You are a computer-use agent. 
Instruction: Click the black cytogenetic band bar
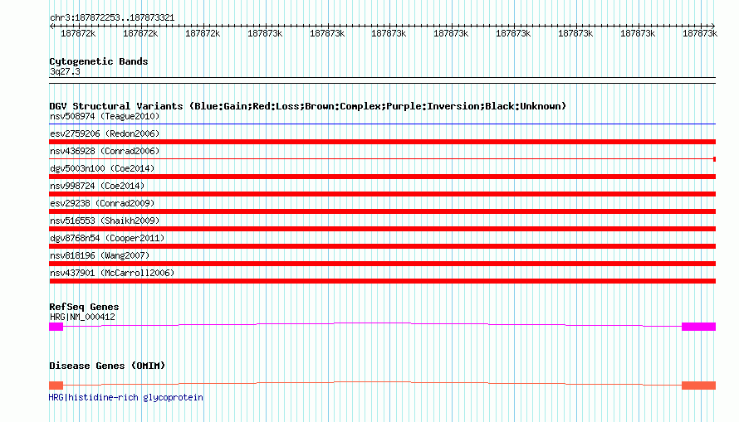pyautogui.click(x=382, y=80)
